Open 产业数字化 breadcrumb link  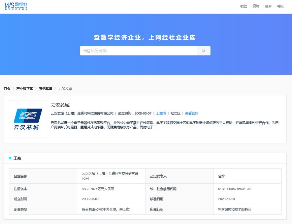[25, 89]
